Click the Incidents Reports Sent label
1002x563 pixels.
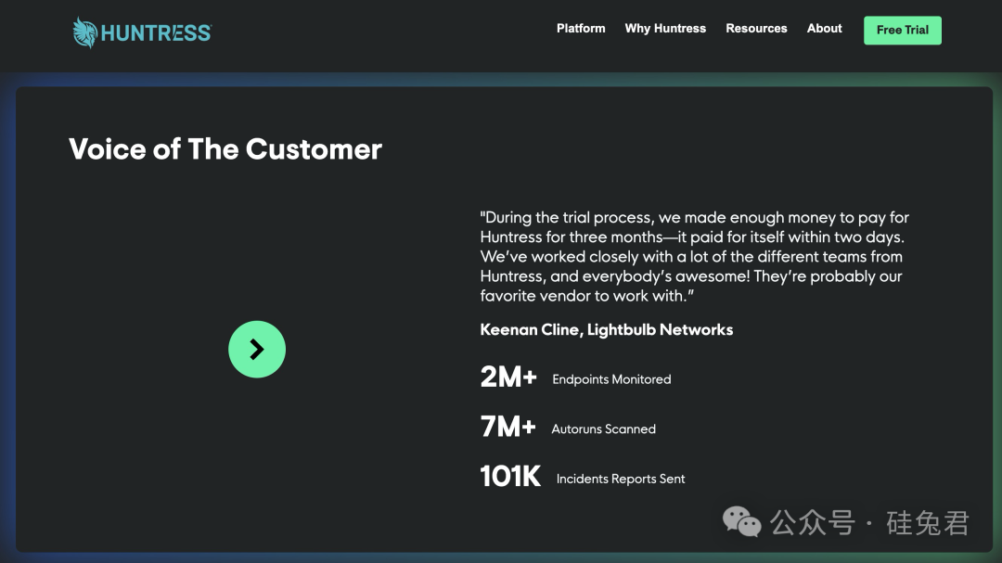tap(621, 480)
